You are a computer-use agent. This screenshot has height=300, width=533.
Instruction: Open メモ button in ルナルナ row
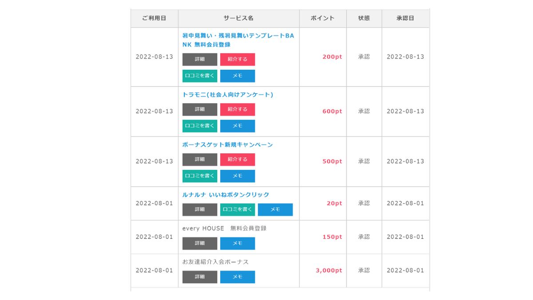tap(275, 210)
